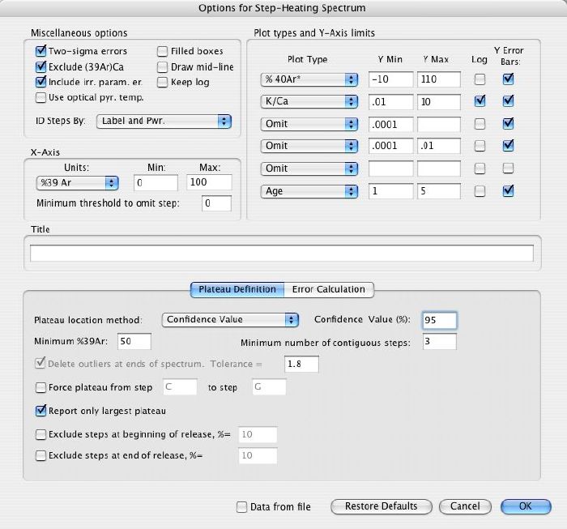Disable Y error bars for the Age row

tap(509, 190)
